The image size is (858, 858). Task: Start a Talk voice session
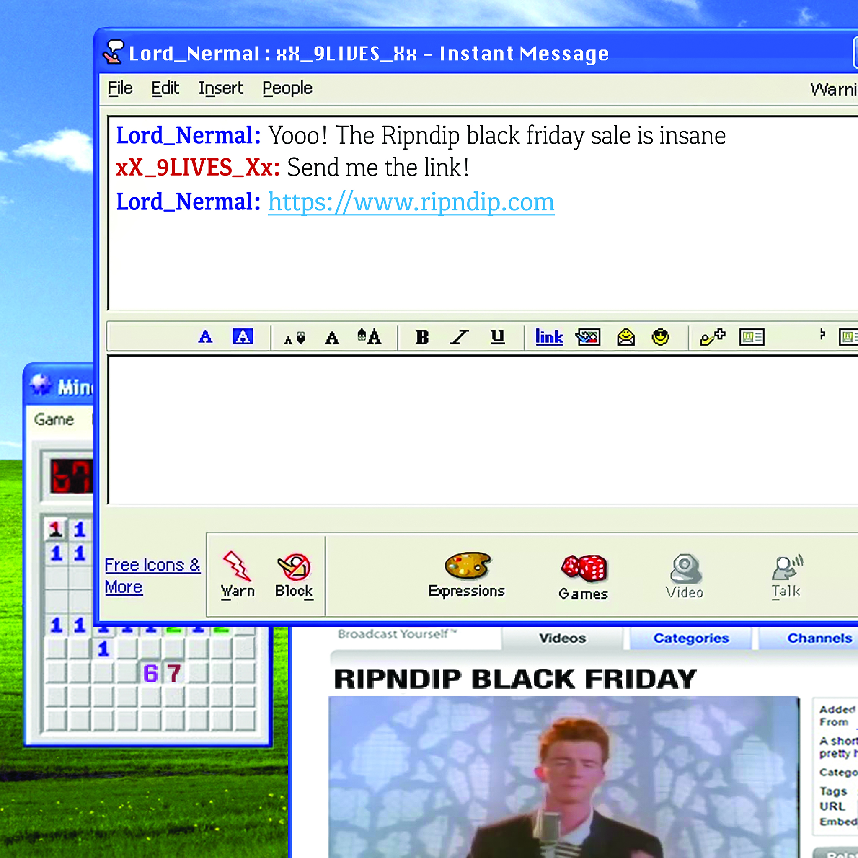click(786, 576)
